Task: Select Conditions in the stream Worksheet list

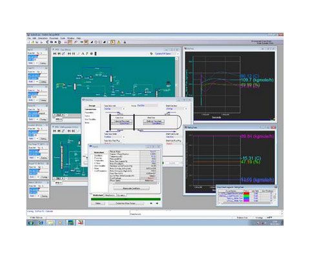Action: pos(98,155)
